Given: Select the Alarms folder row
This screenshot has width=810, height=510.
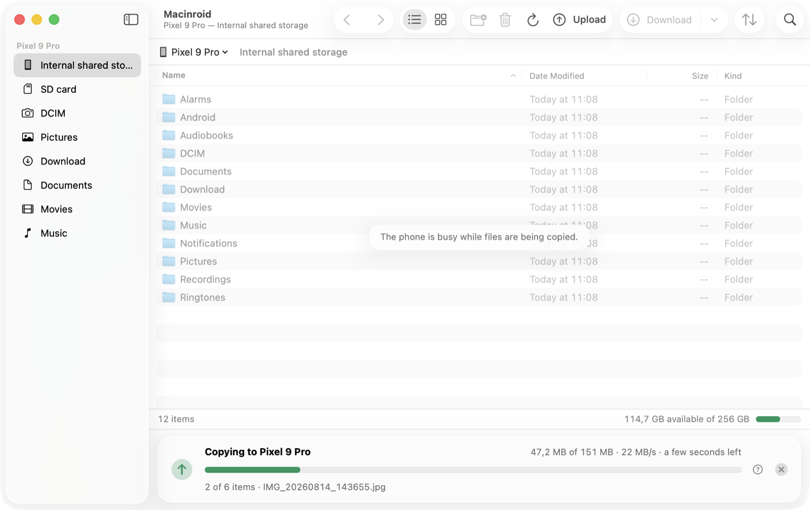Looking at the screenshot, I should [479, 99].
